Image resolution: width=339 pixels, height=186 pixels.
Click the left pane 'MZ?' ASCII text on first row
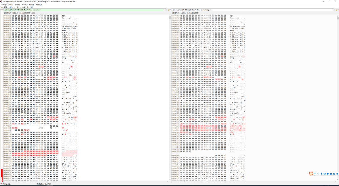[x=63, y=16]
